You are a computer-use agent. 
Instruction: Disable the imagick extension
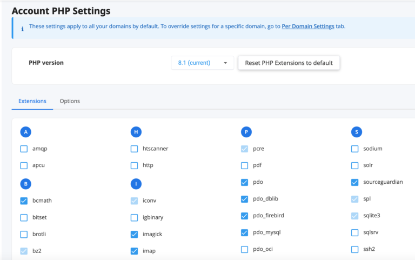click(134, 234)
